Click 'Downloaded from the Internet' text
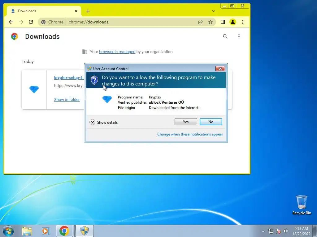Image resolution: width=317 pixels, height=237 pixels. click(174, 108)
